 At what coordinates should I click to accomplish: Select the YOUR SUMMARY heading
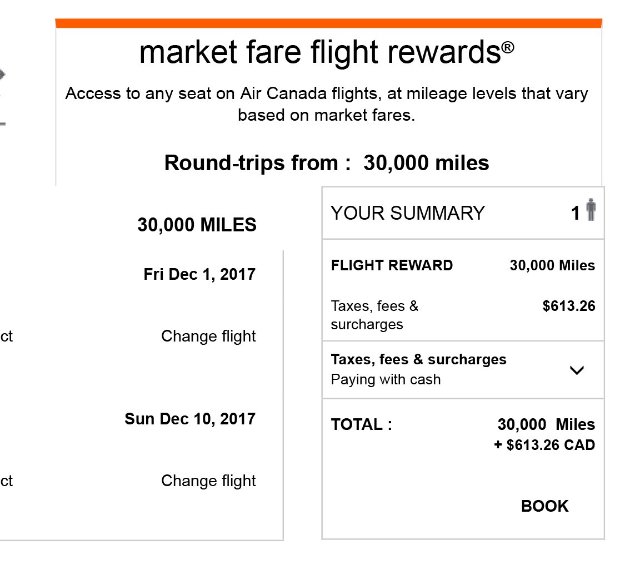[408, 213]
